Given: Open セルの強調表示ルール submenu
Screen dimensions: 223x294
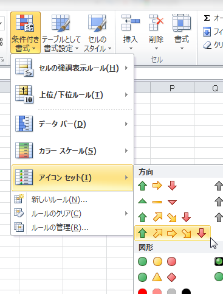Looking at the screenshot, I should click(x=72, y=68).
